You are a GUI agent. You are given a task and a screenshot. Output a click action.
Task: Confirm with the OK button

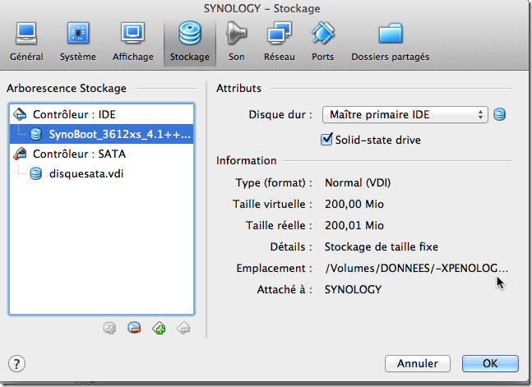pos(490,364)
